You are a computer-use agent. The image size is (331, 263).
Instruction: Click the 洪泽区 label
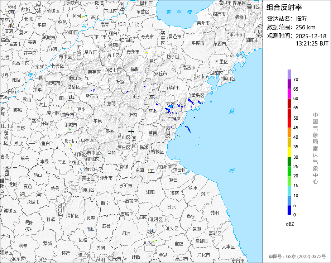coord(149,244)
